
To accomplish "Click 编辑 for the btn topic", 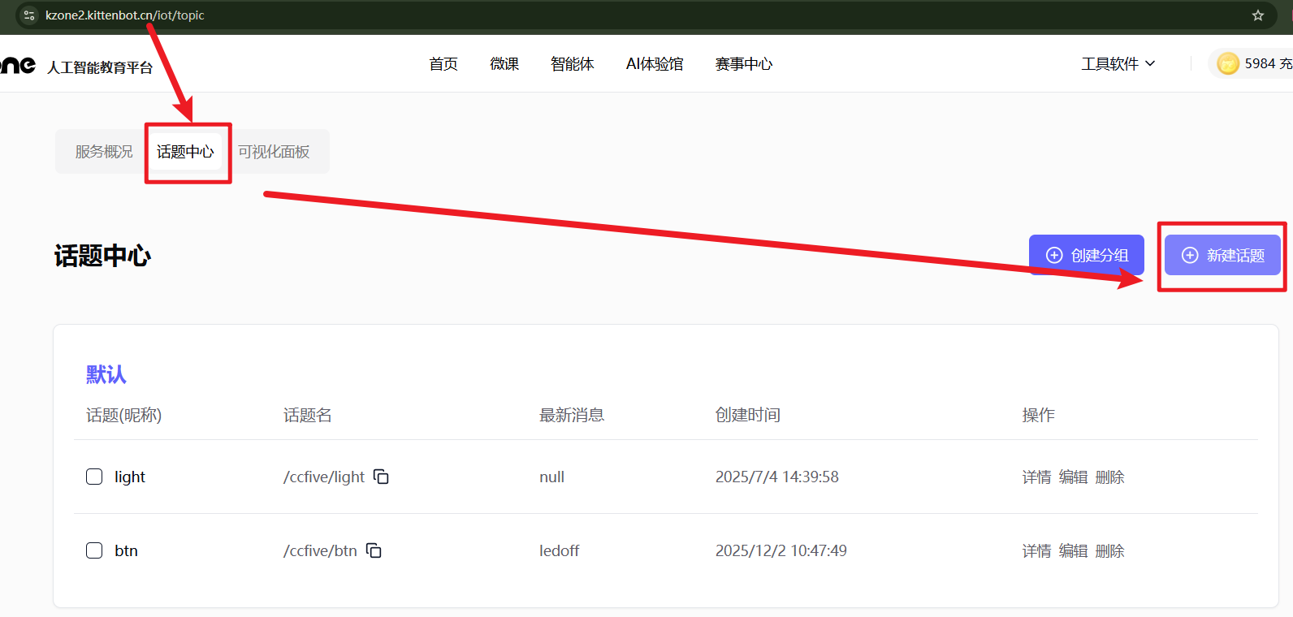I will (1073, 551).
